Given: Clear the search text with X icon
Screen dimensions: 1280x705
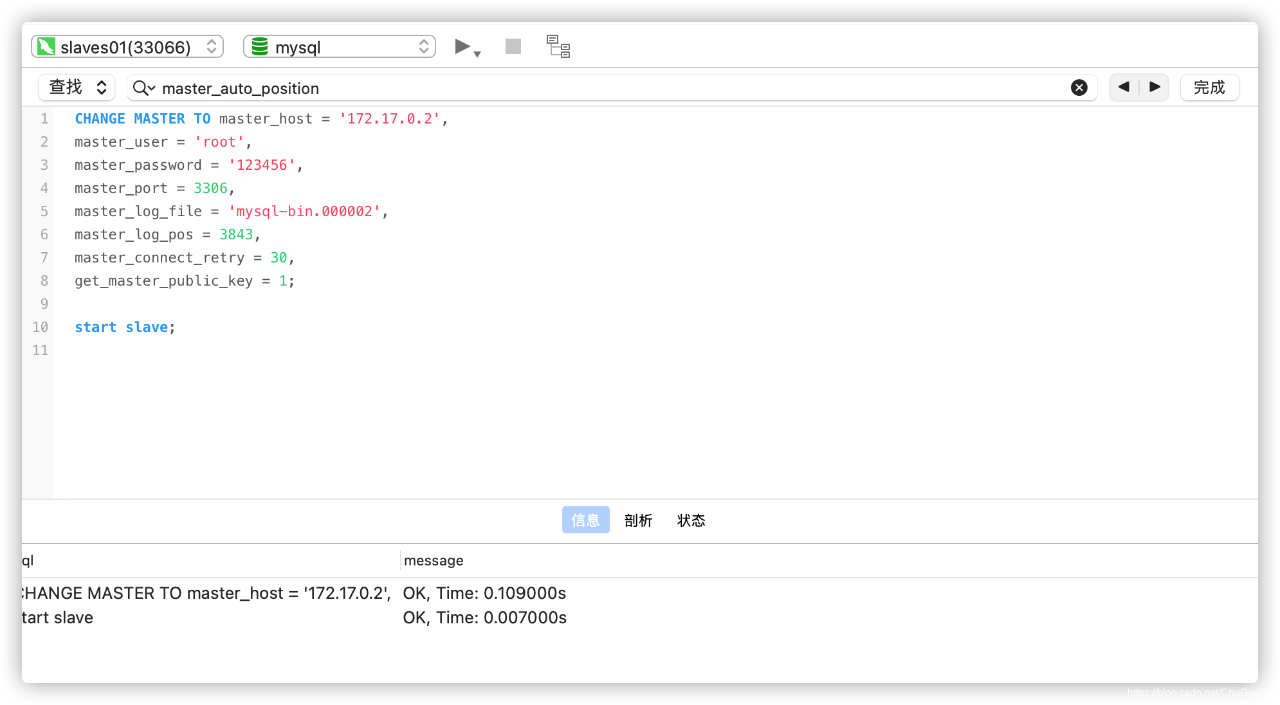Looking at the screenshot, I should pos(1079,87).
